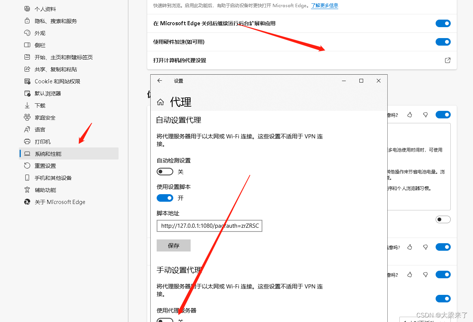The image size is (473, 322).
Task: Click the 隐私、搜索和服务 lock icon
Action: click(x=27, y=21)
